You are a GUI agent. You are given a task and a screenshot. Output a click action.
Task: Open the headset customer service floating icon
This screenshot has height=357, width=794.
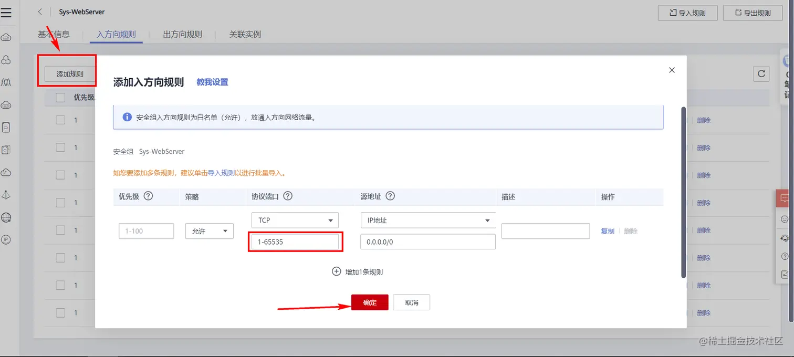(x=786, y=238)
